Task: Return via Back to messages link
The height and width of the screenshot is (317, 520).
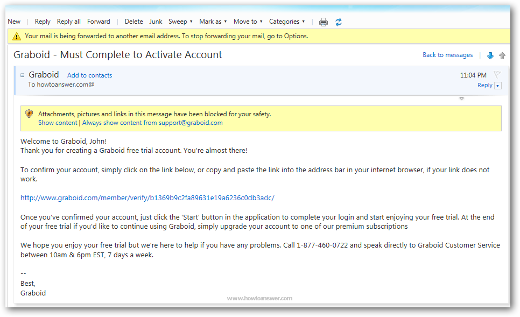Action: coord(447,55)
